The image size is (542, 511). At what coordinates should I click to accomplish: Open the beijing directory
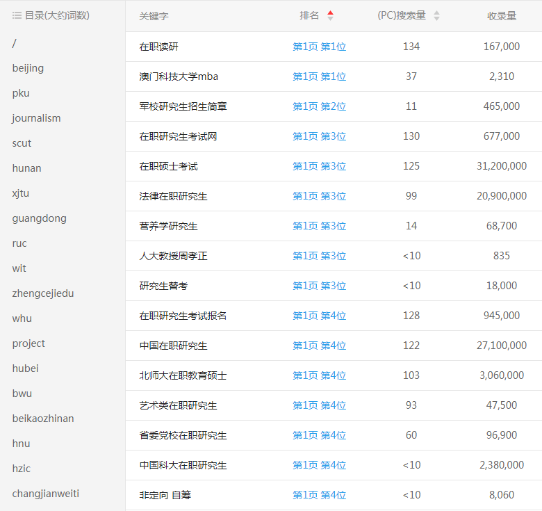[x=28, y=68]
